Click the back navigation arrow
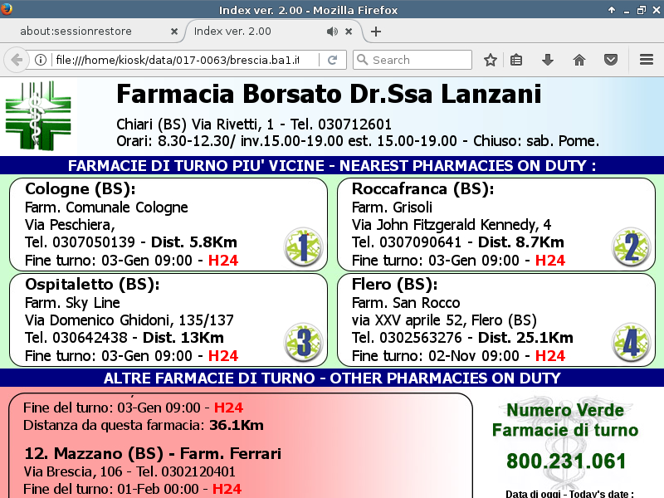Screen dimensions: 664x498 16,60
